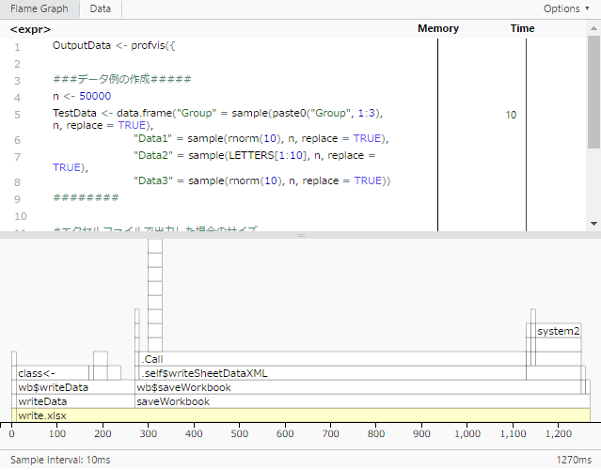The image size is (601, 470).
Task: Select the saveWorkbook flame block
Action: [362, 401]
